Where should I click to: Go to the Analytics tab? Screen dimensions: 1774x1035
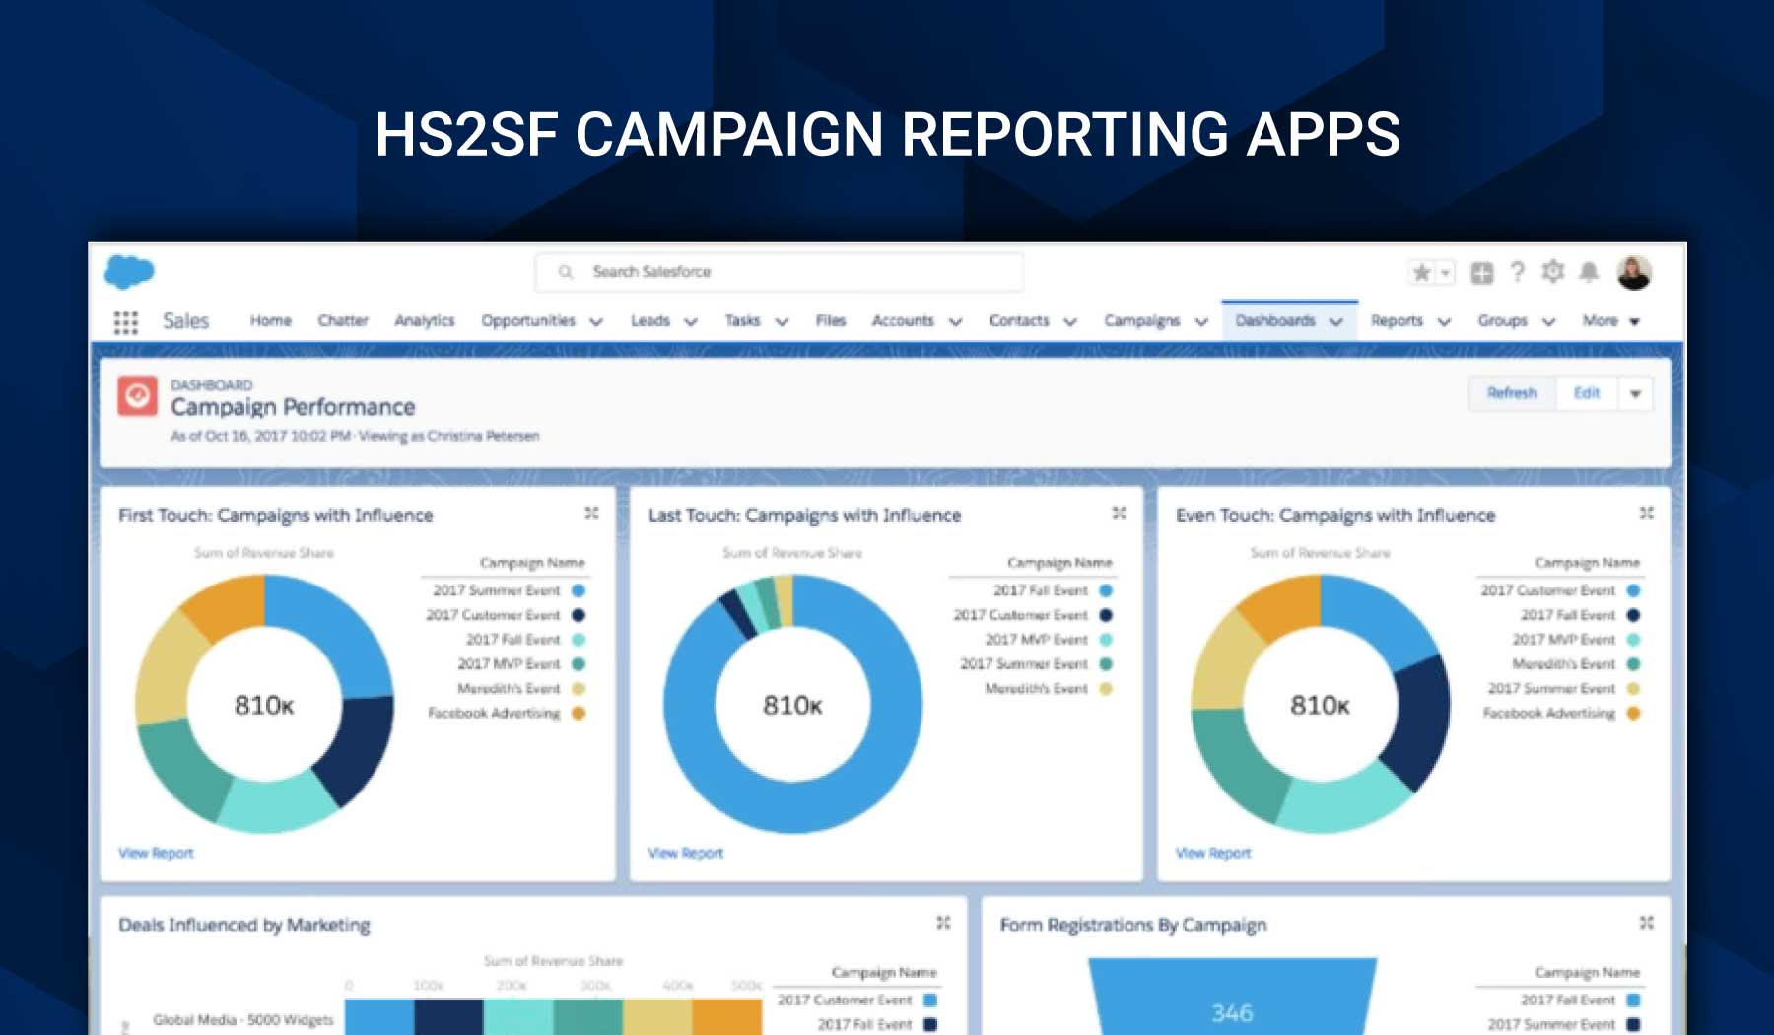click(424, 321)
